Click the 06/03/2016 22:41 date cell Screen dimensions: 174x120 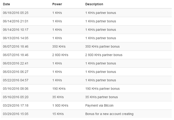click(x=16, y=63)
